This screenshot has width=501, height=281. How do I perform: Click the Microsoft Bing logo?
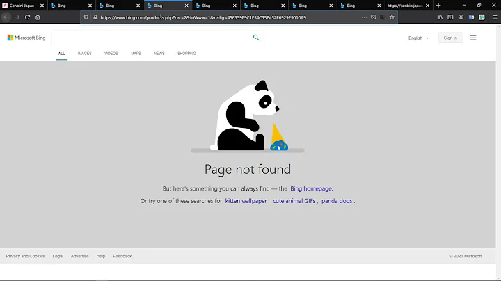click(26, 38)
